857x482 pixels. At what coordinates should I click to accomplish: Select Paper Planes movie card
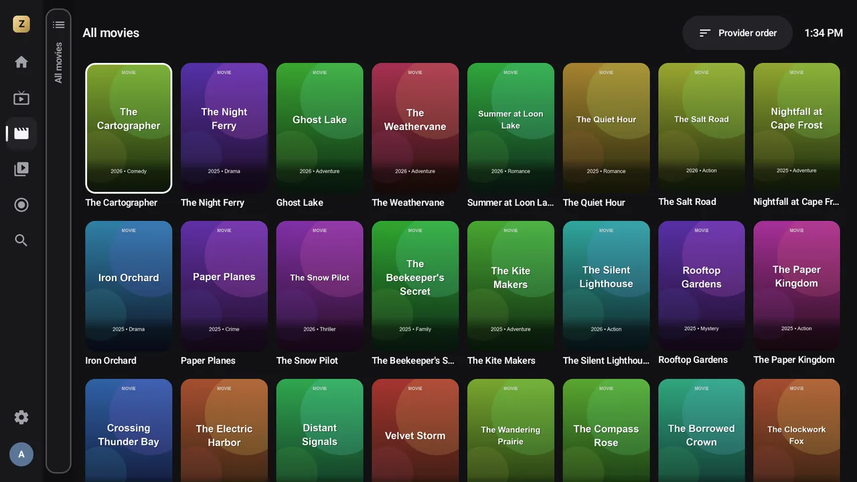coord(224,286)
